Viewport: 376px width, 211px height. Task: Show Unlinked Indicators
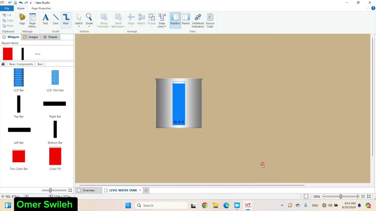click(x=198, y=21)
